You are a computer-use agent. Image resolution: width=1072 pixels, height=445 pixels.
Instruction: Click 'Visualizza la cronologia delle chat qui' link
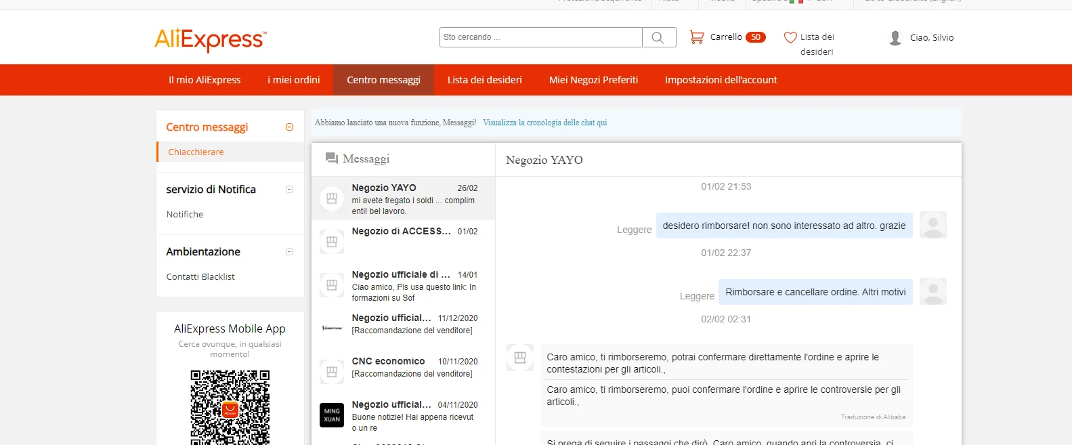point(545,123)
